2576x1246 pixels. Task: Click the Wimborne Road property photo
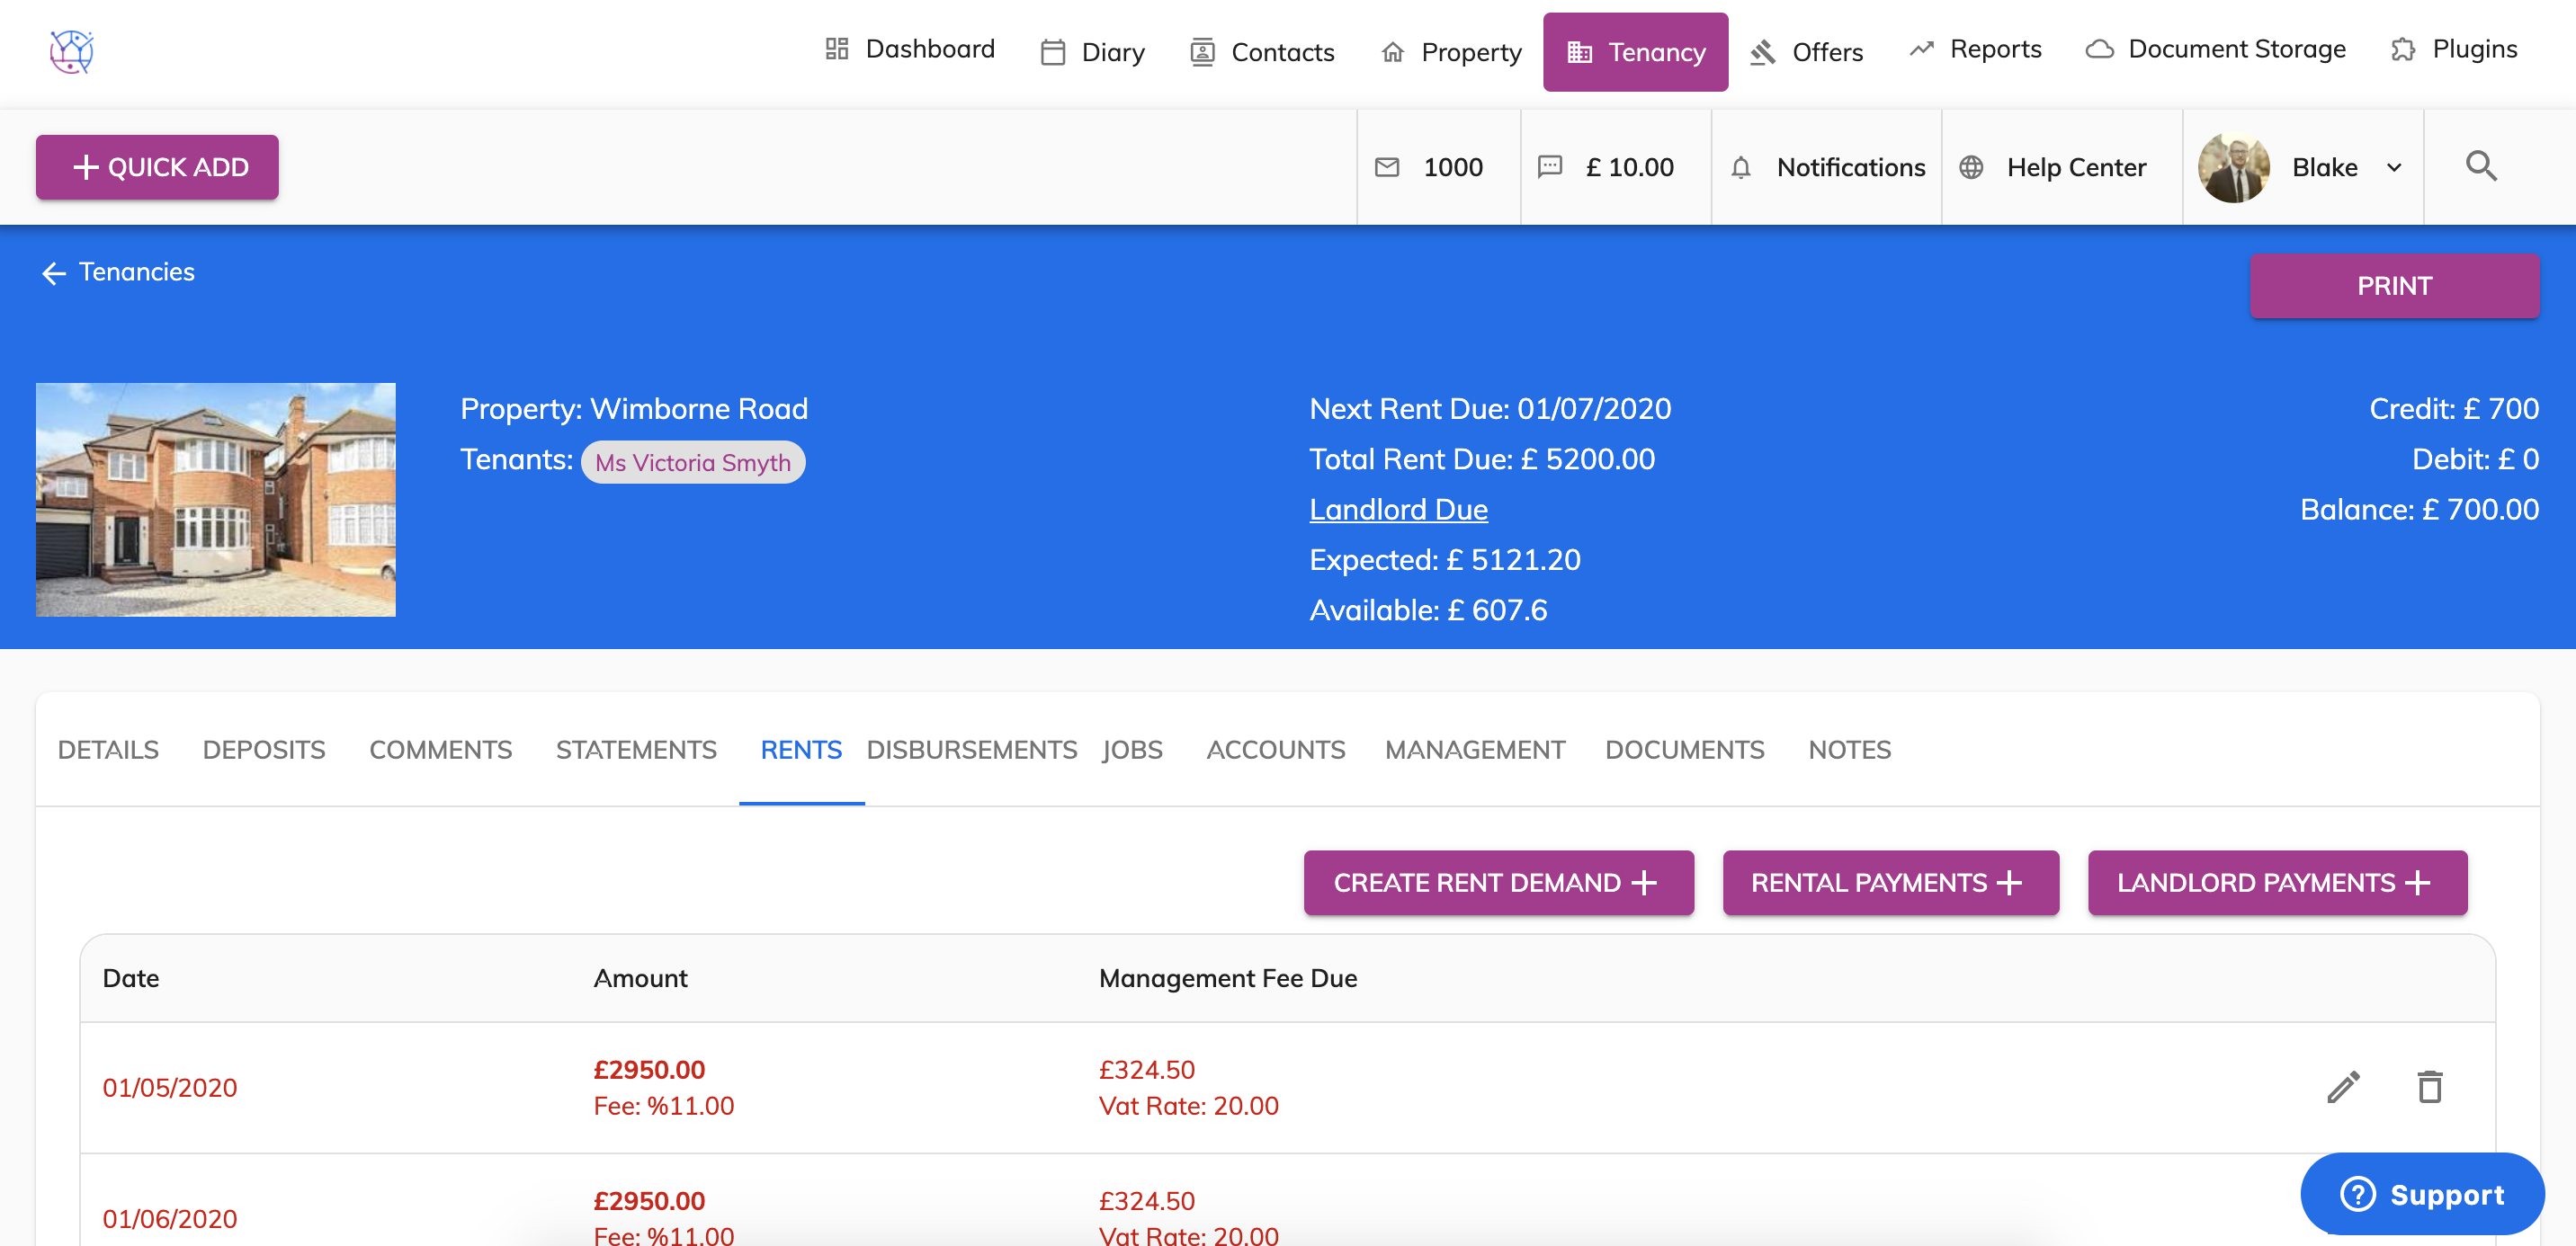216,499
